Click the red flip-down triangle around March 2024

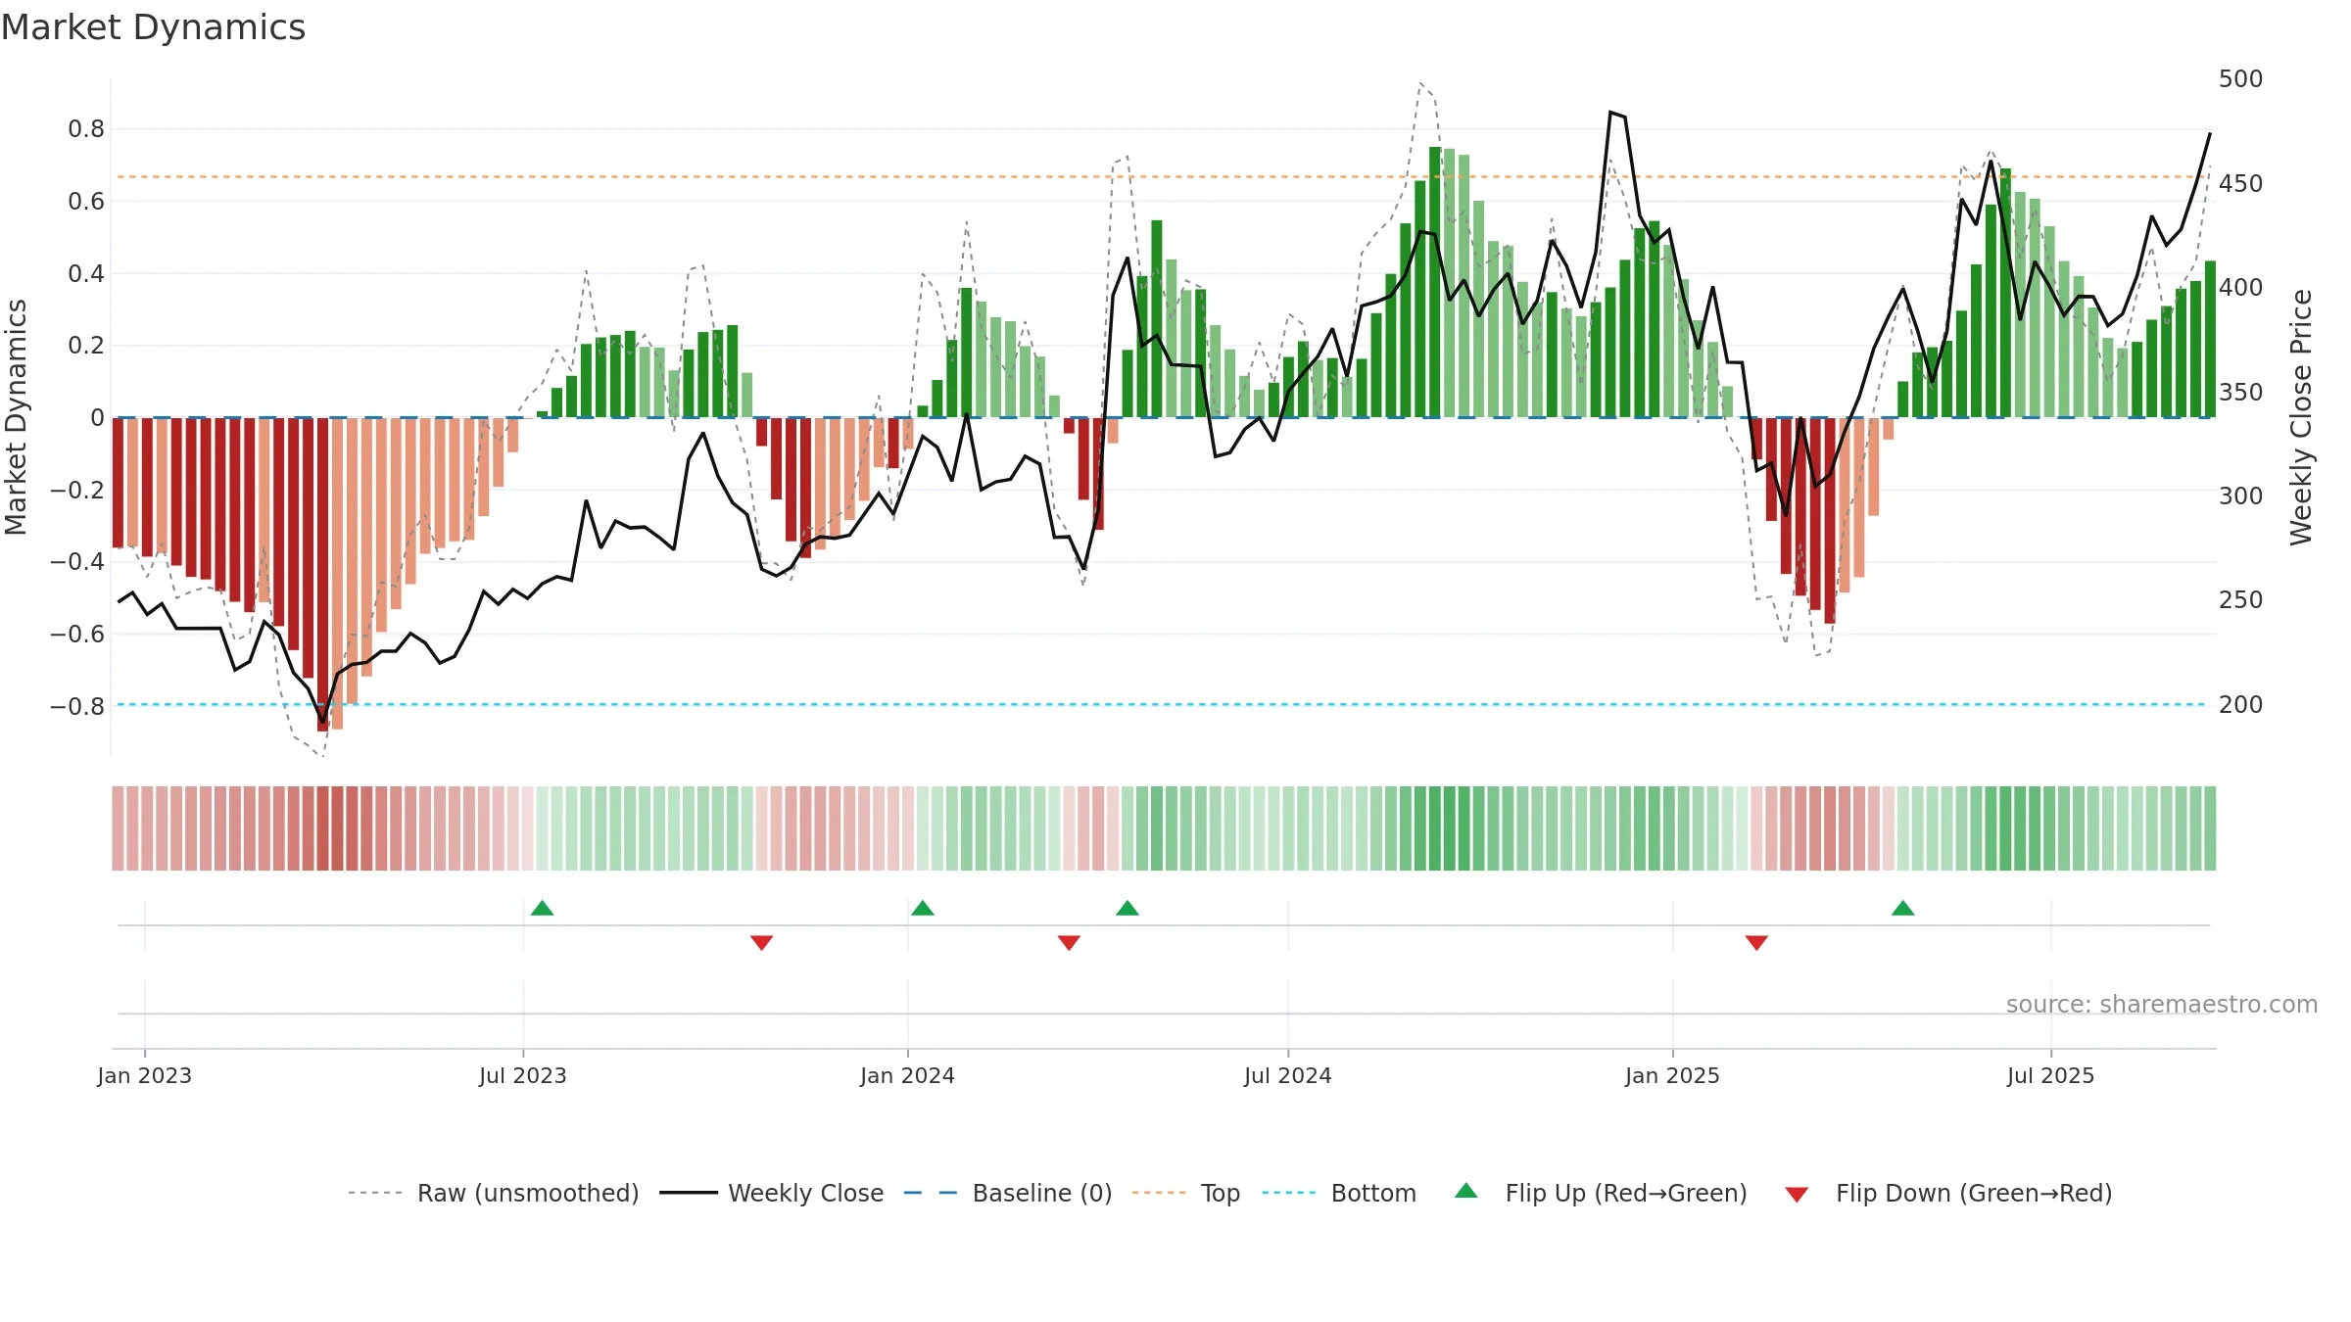(1070, 943)
